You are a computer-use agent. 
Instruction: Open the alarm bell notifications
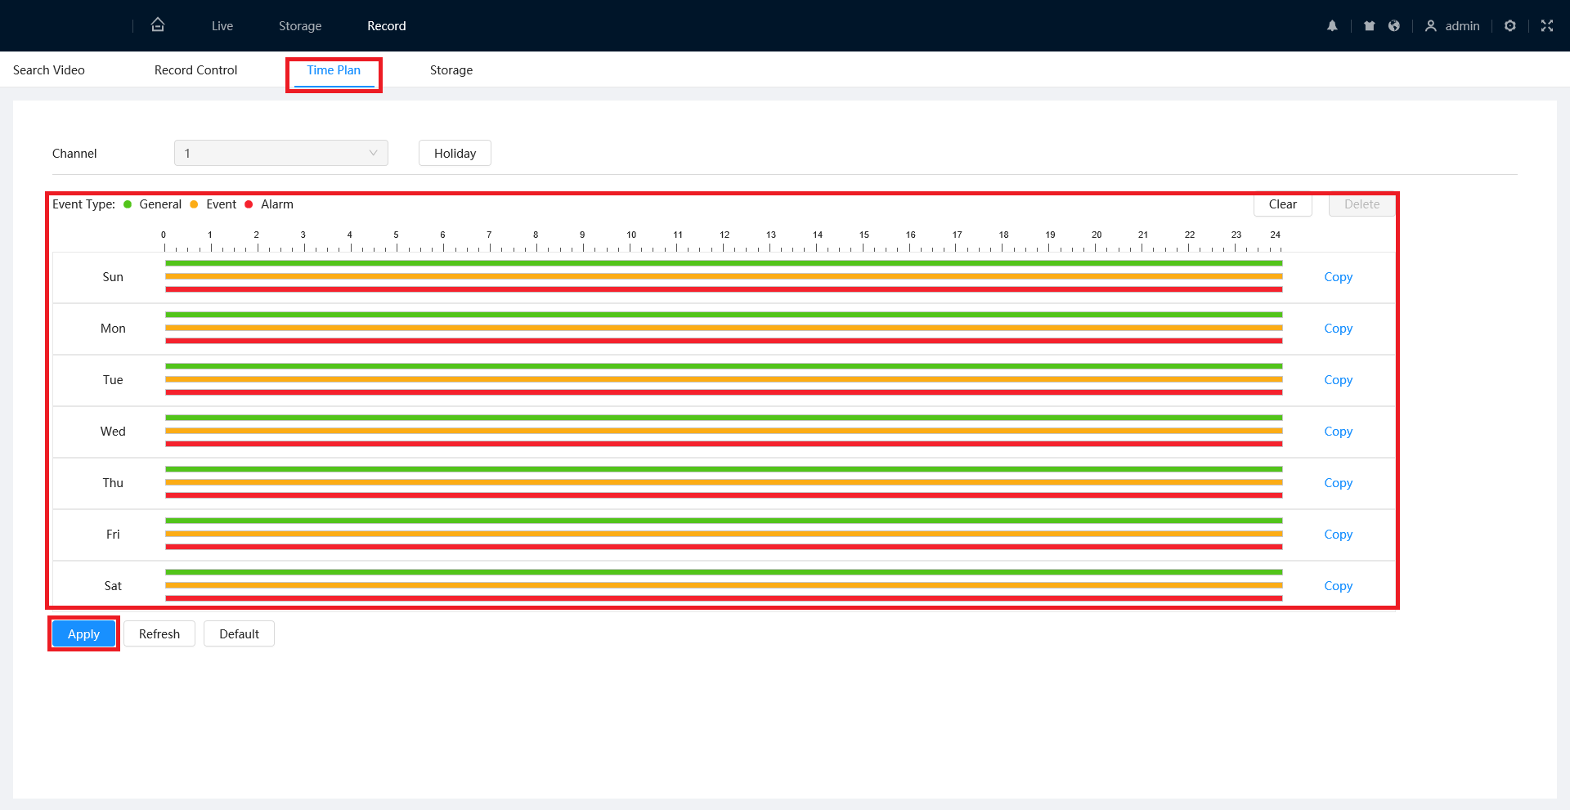pyautogui.click(x=1332, y=25)
